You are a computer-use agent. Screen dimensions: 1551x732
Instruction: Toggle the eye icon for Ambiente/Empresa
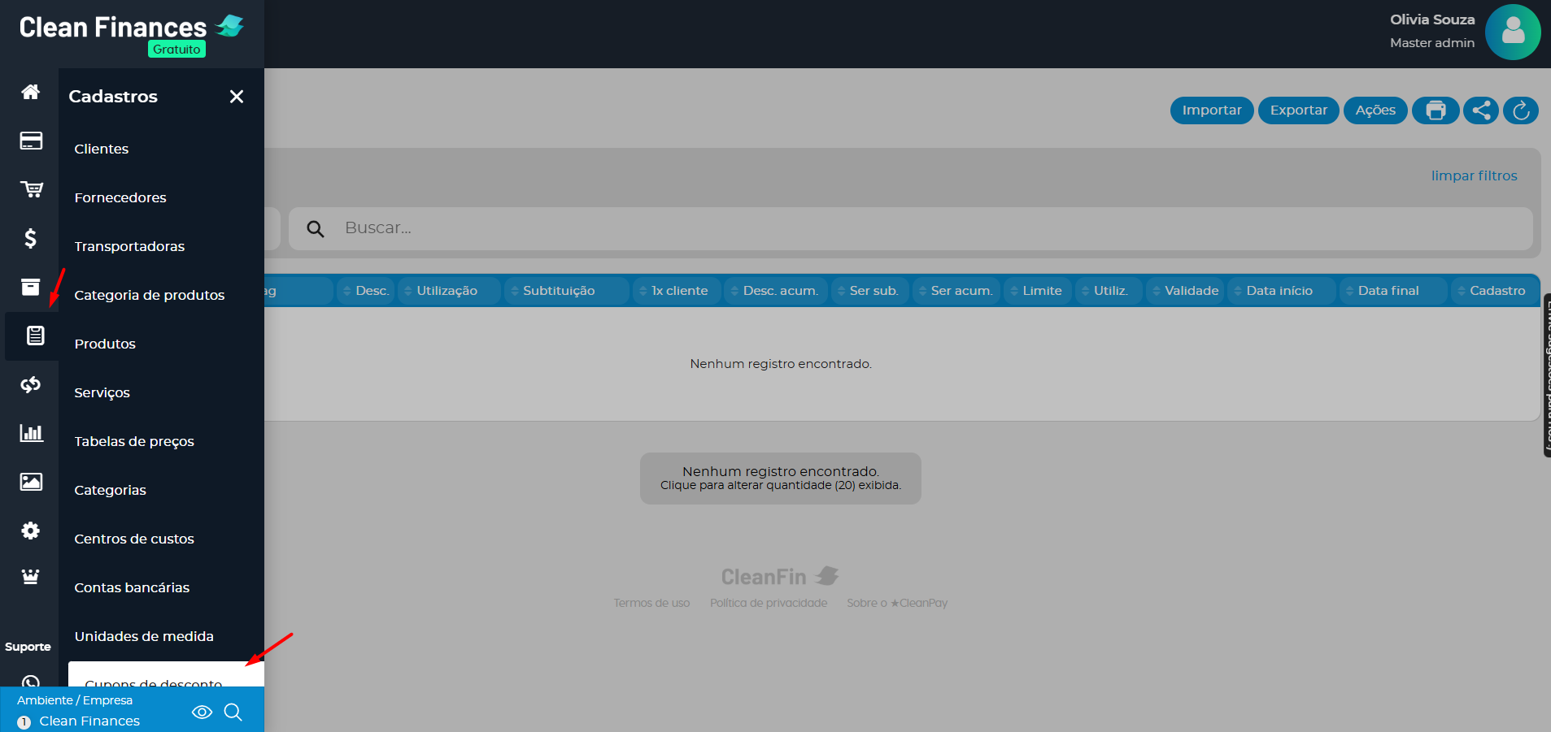pos(202,713)
